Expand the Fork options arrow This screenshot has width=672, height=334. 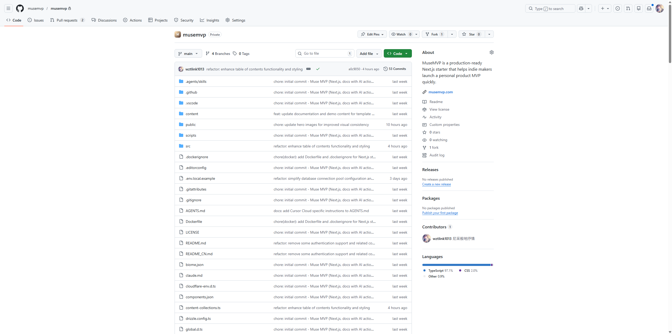[452, 34]
